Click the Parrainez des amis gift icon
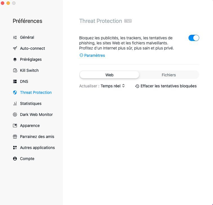This screenshot has height=205, width=213. coord(15,137)
